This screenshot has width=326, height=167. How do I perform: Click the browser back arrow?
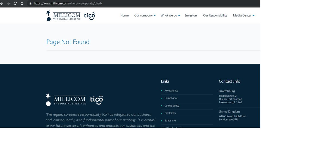[1, 4]
